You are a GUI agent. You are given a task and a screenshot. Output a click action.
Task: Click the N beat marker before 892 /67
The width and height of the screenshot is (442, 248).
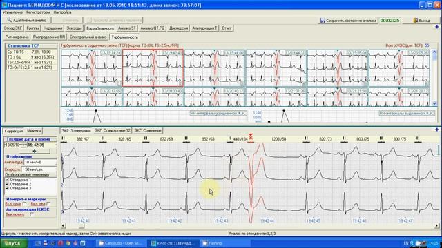(x=63, y=138)
